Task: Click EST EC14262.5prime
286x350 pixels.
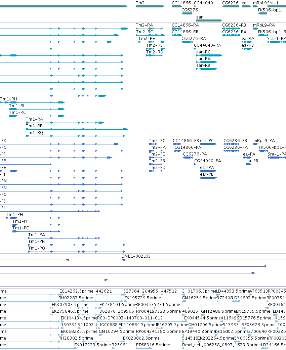Action: [76, 291]
